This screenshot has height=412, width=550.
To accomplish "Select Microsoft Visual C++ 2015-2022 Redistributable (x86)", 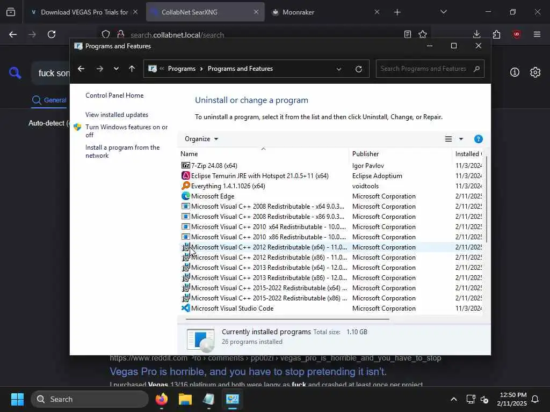I will (x=331, y=298).
